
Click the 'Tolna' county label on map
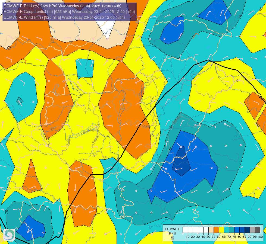(96, 140)
